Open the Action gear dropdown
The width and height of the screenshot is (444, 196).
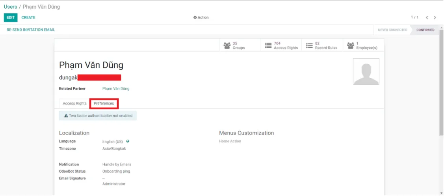coord(201,18)
